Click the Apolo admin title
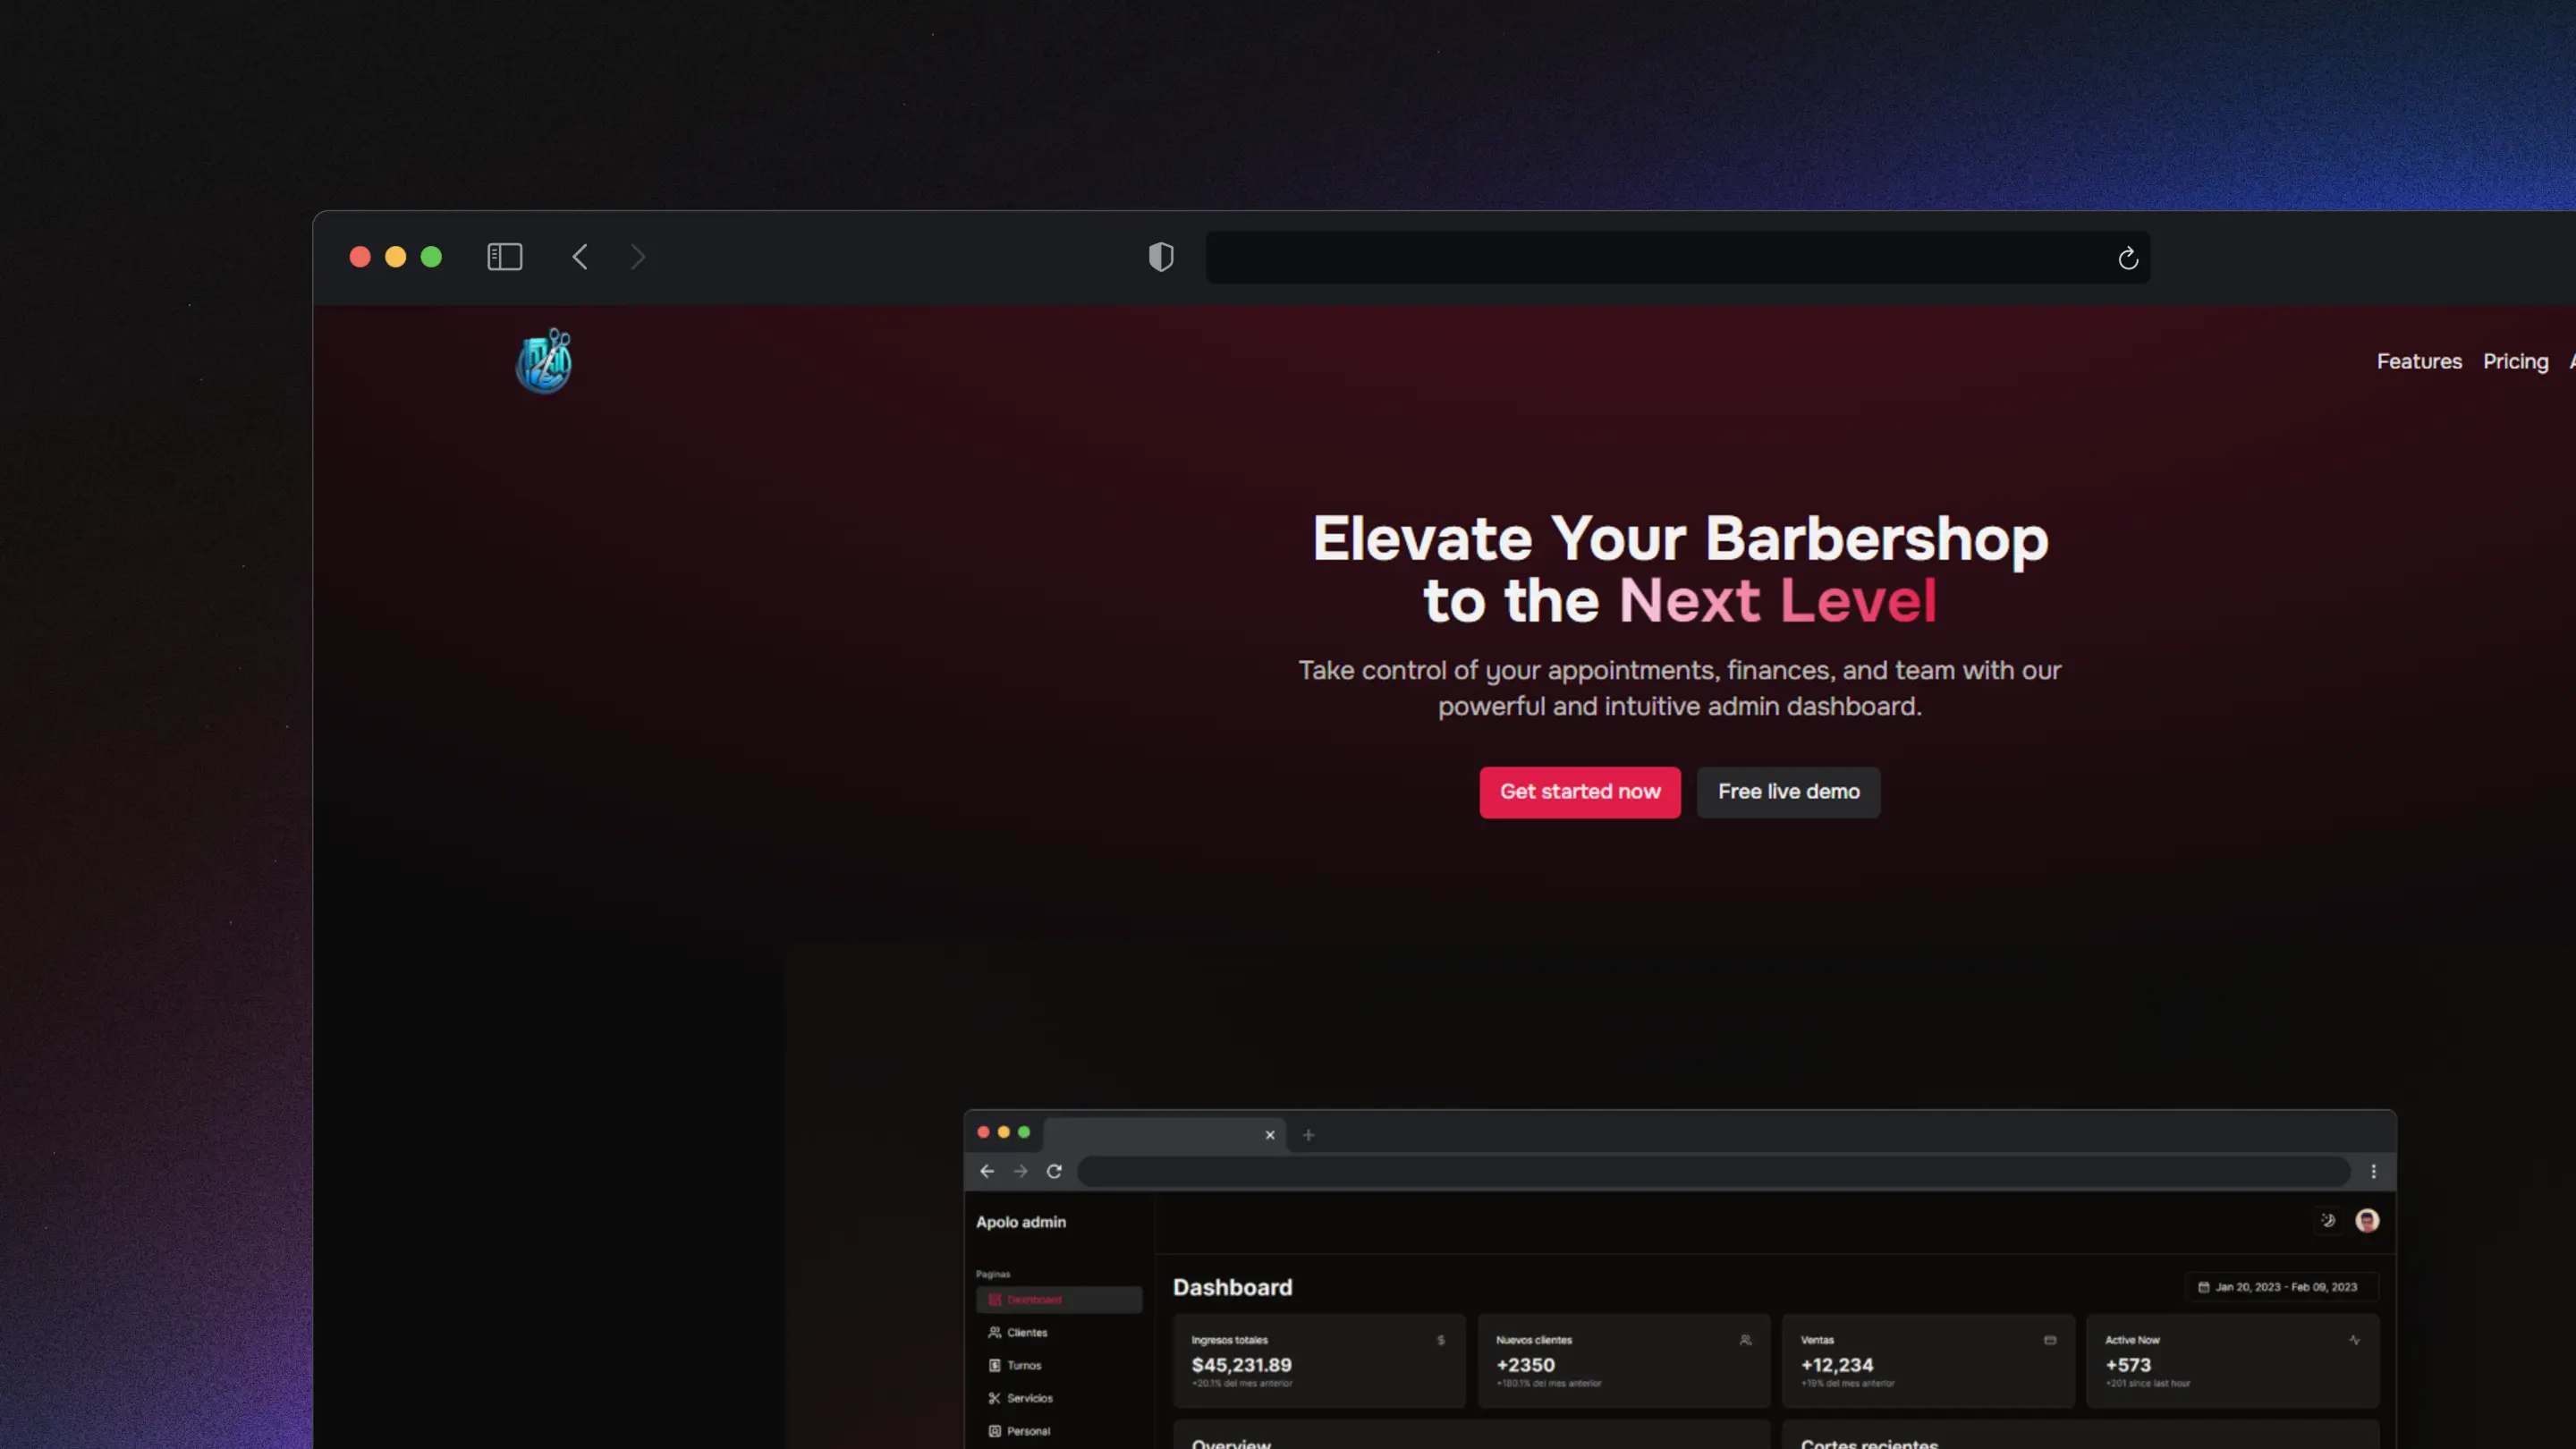The image size is (2576, 1449). pyautogui.click(x=1021, y=1222)
